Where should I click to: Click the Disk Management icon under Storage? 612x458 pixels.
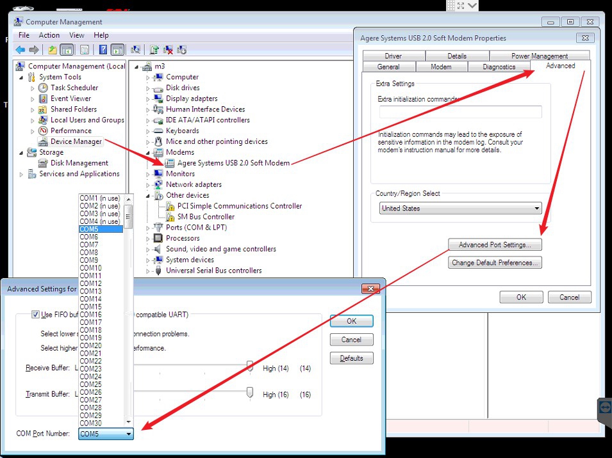[x=43, y=163]
